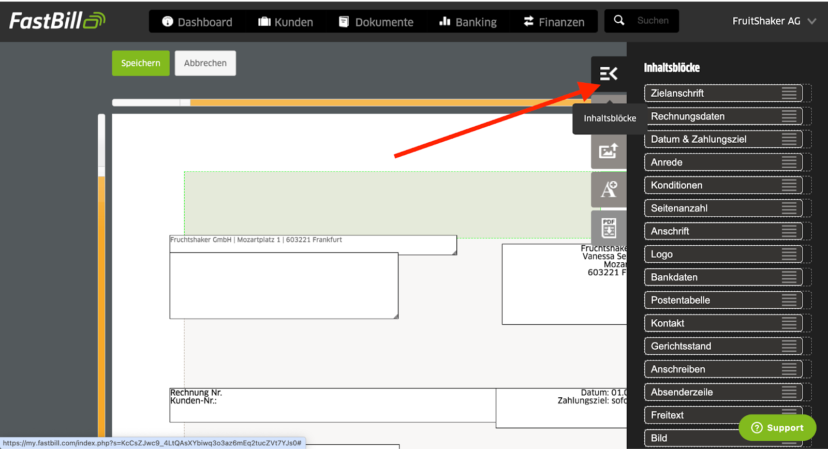
Task: Grab the drag handle on Datum & Zahlungsziel
Action: [789, 139]
